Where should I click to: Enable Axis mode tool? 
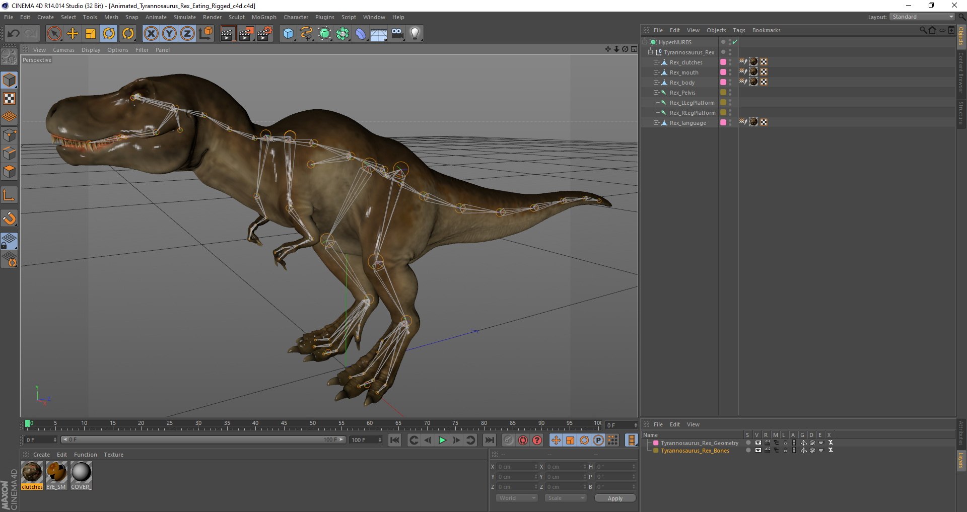click(x=9, y=195)
